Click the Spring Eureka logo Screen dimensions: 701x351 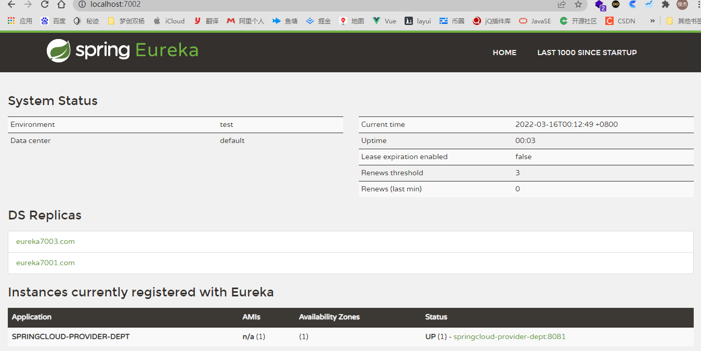click(x=123, y=51)
